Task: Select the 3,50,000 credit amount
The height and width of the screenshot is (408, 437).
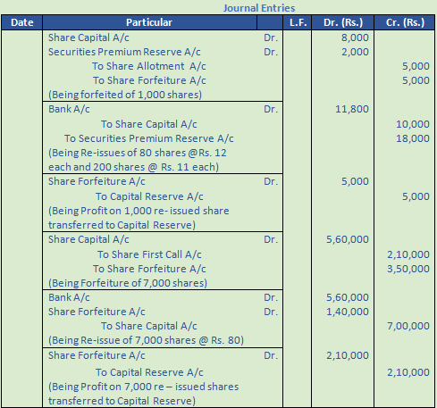Action: pos(408,269)
